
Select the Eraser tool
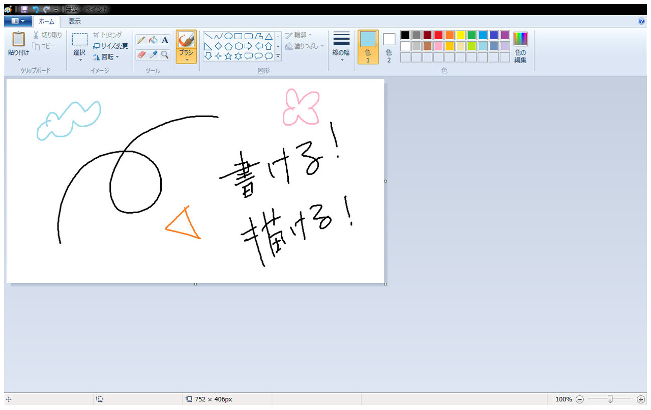[x=141, y=54]
